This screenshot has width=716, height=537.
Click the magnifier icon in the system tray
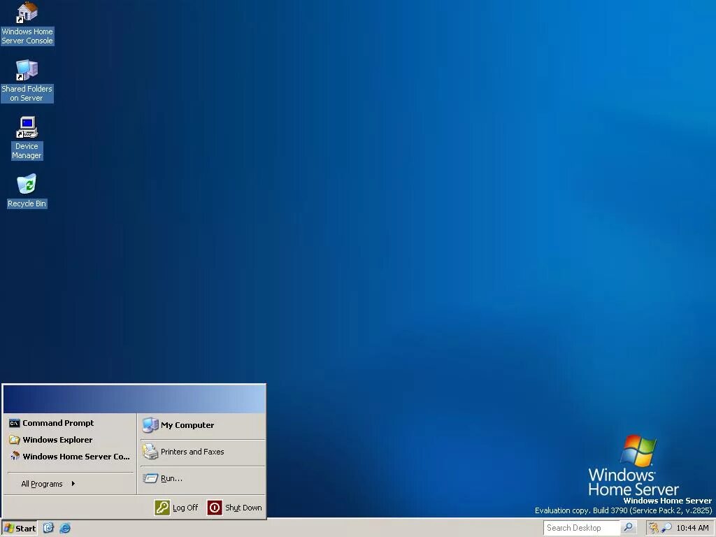click(x=666, y=528)
